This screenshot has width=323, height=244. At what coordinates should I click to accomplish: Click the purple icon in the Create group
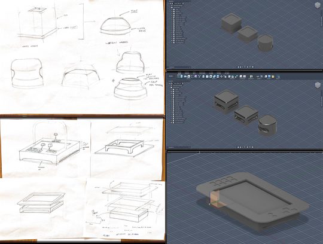(196, 77)
